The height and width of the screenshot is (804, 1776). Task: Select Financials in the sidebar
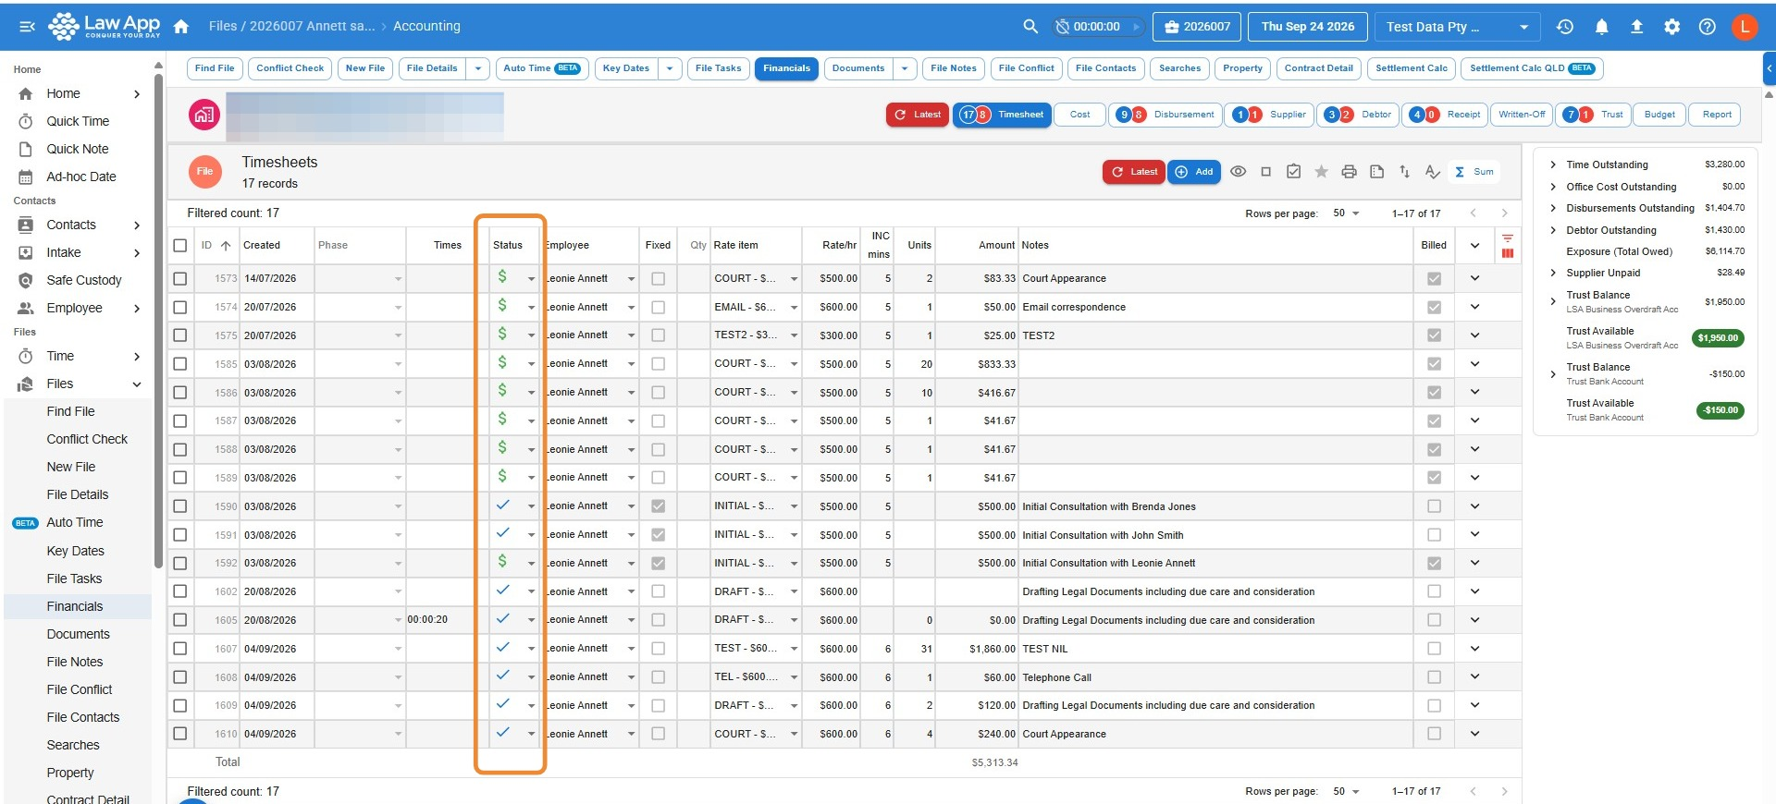(75, 606)
